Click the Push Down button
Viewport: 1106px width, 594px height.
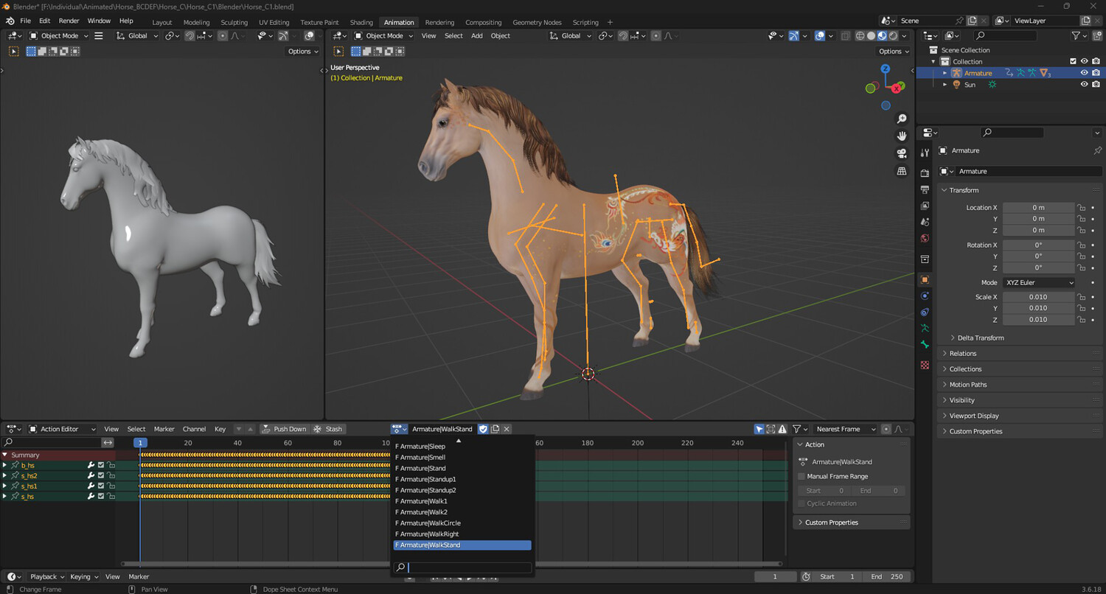[283, 429]
